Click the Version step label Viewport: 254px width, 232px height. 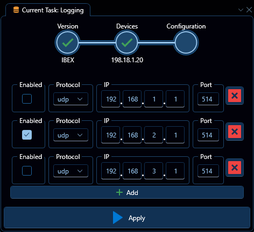tap(68, 26)
